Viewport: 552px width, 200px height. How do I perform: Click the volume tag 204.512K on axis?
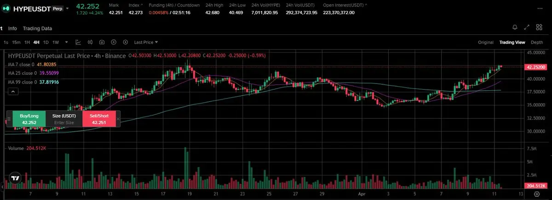point(535,186)
